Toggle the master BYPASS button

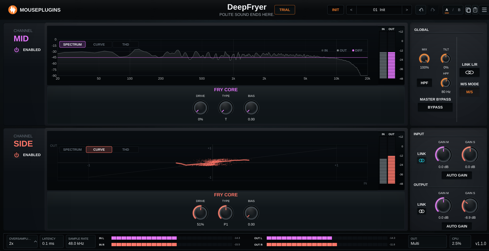[x=435, y=107]
